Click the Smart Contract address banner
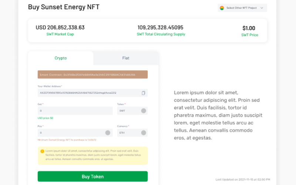296x185 pixels. [92, 75]
